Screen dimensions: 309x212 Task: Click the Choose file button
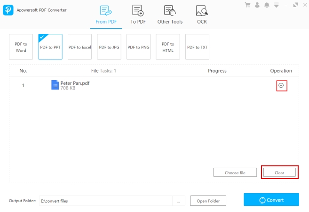[x=235, y=172]
